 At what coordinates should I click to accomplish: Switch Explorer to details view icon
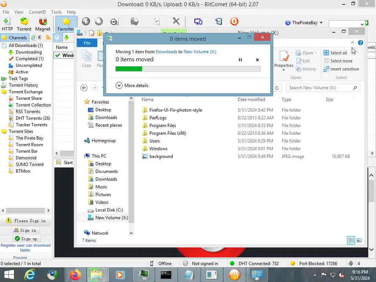(x=351, y=240)
